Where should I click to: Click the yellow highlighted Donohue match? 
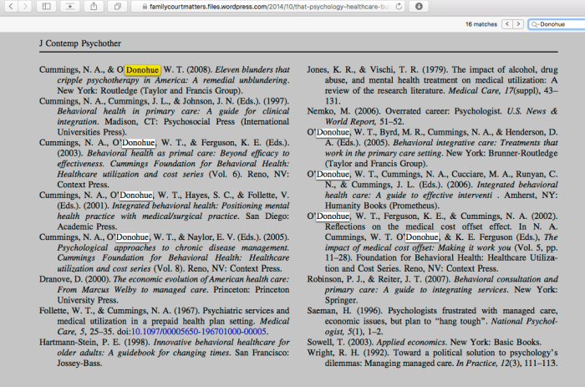(141, 69)
